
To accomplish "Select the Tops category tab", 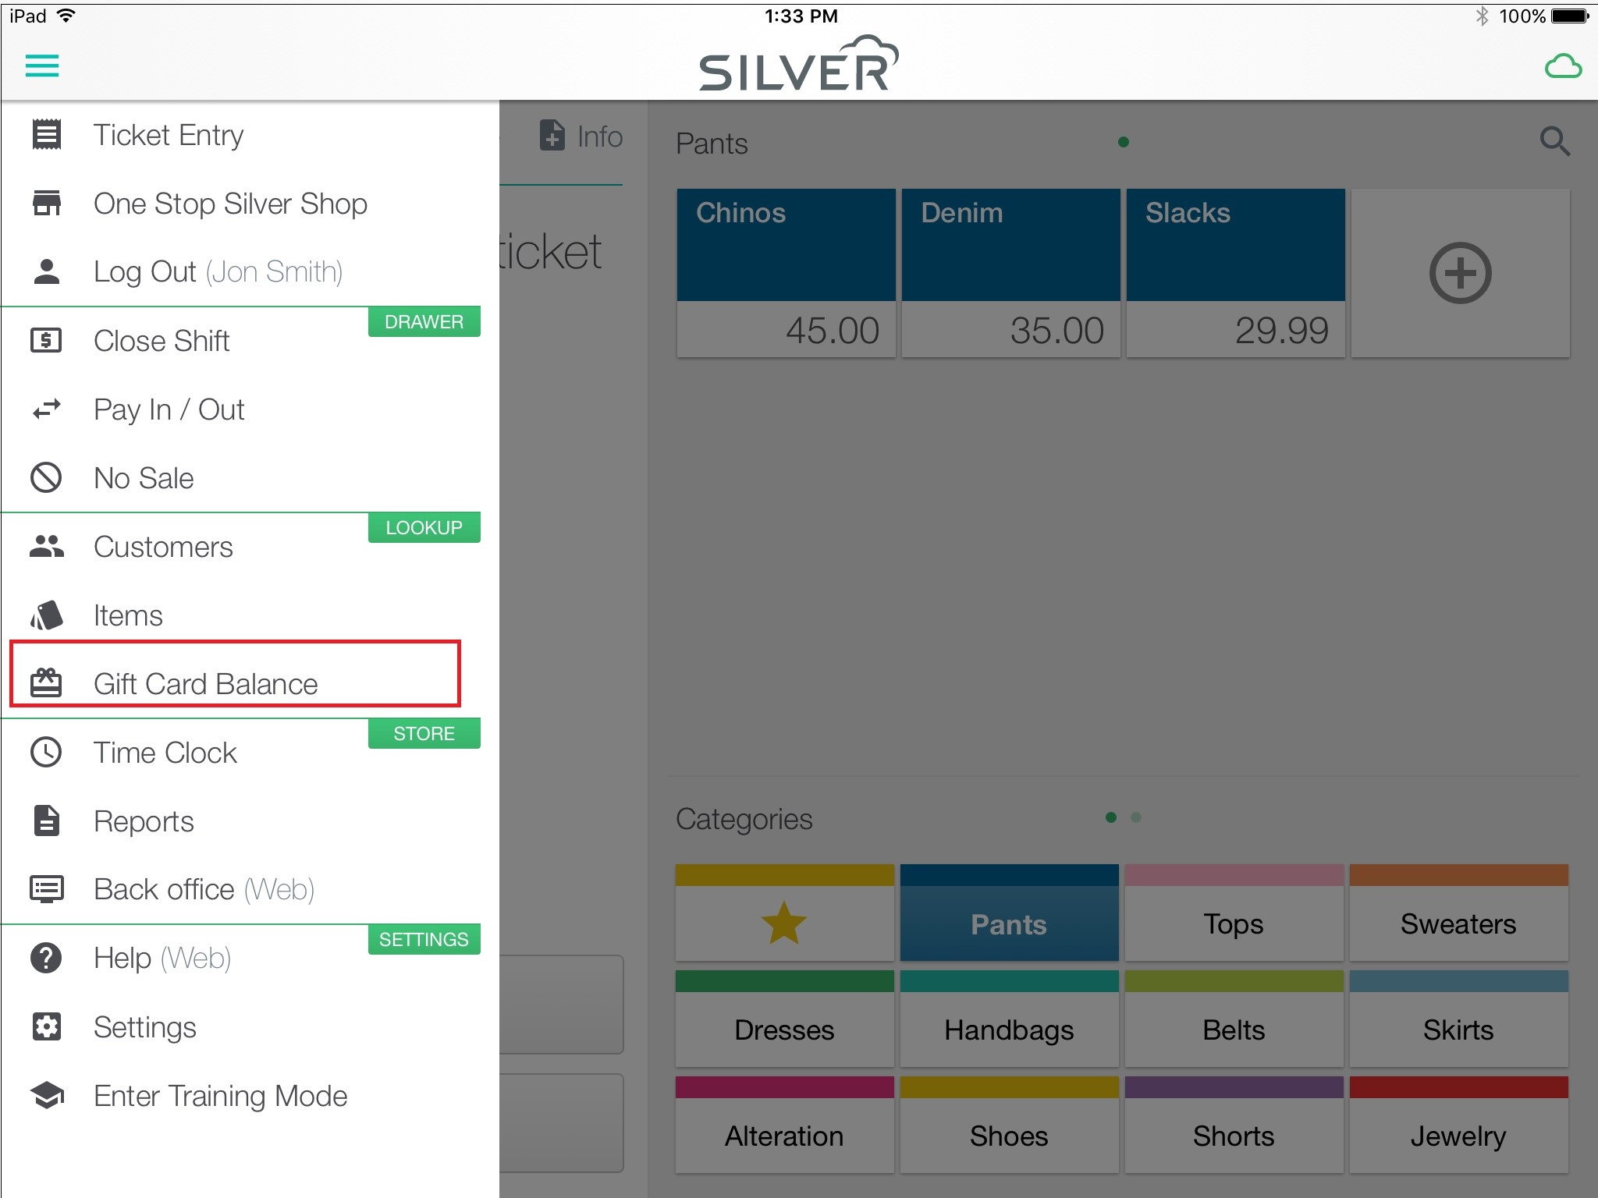I will [x=1233, y=925].
